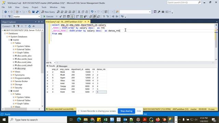The height and width of the screenshot is (123, 219).
Task: Switch to the Messages tab
Action: click(62, 66)
